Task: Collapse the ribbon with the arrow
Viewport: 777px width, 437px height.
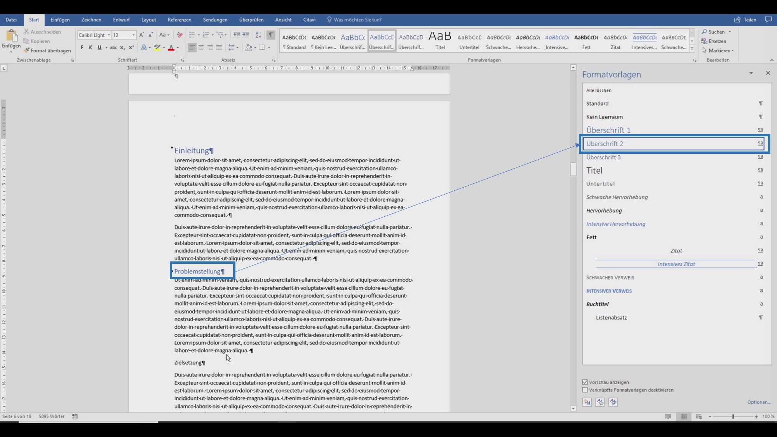Action: [x=772, y=60]
